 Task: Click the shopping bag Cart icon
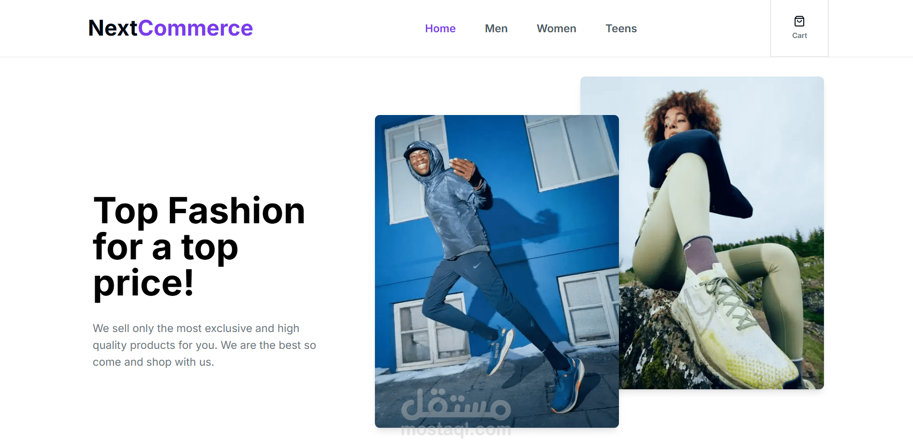pos(799,21)
